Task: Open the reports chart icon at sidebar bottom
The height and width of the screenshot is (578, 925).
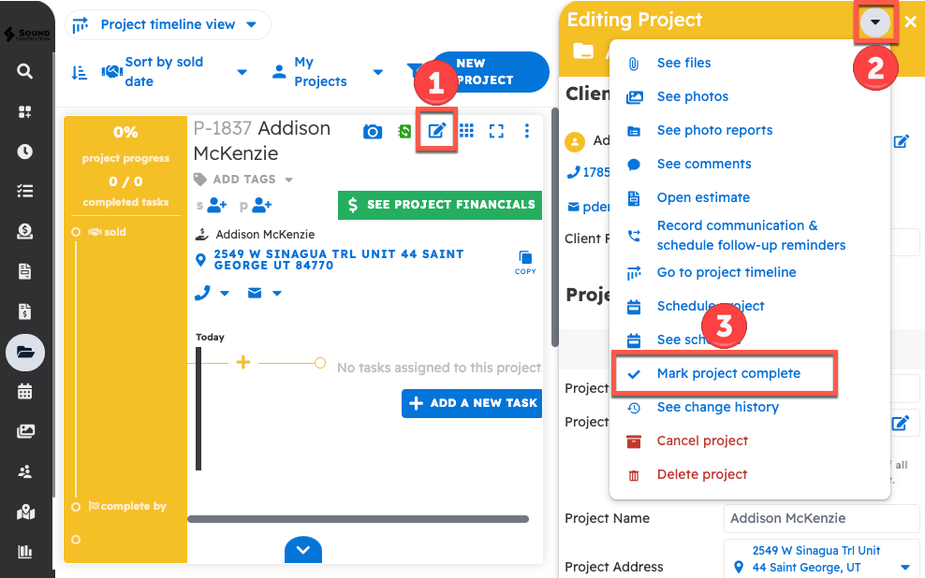Action: (24, 552)
